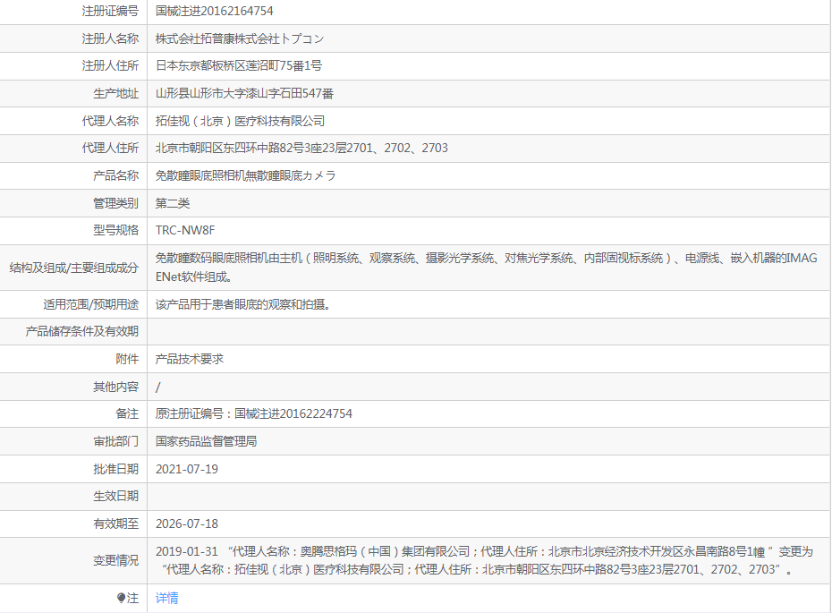Click the 变更情况 label

(116, 560)
